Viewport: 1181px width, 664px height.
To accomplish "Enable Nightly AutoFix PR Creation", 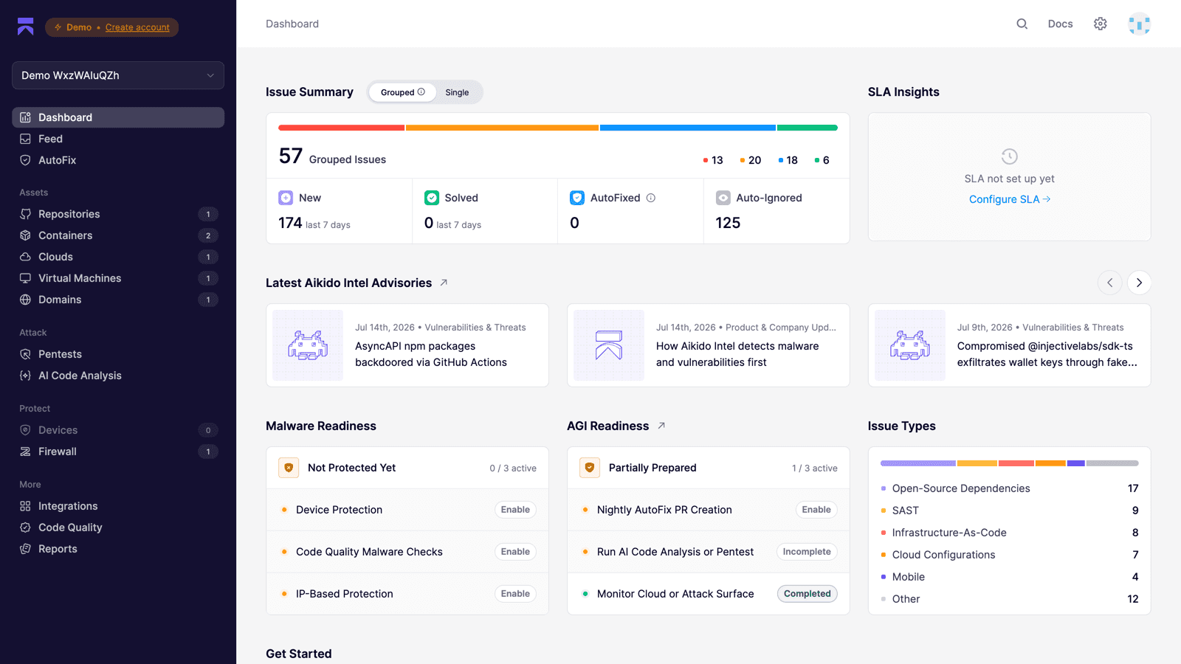I will (x=816, y=510).
